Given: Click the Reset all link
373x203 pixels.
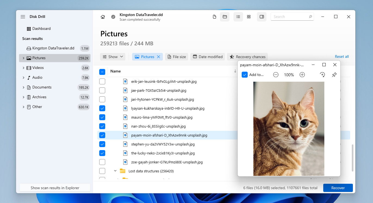Looking at the screenshot, I should 342,57.
